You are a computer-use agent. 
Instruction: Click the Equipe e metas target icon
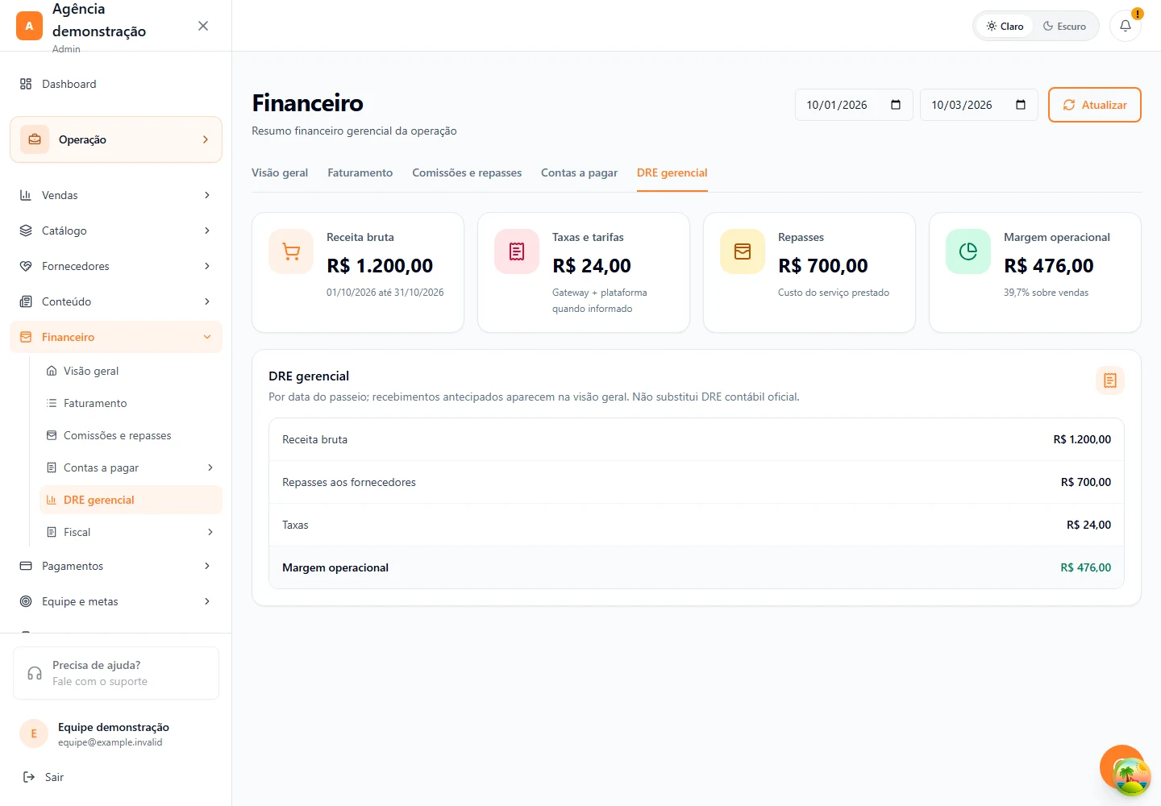point(26,601)
